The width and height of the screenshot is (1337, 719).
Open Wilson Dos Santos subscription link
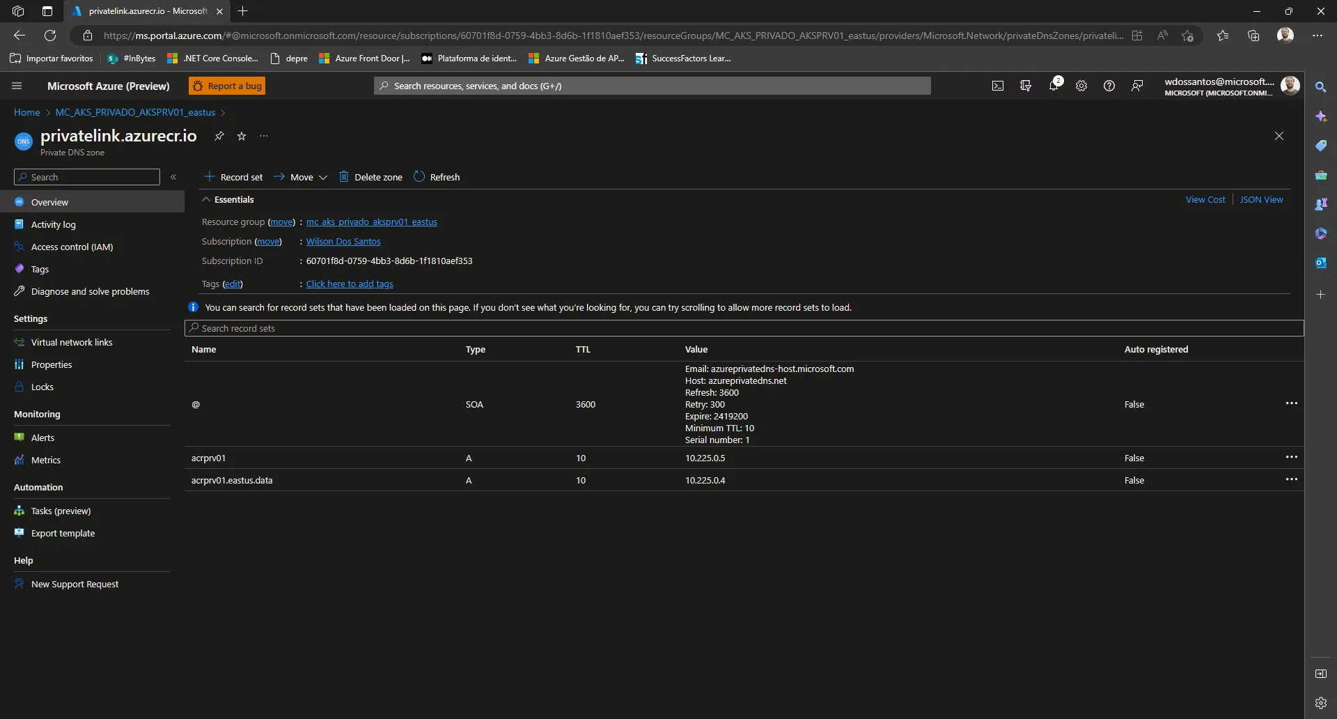(343, 241)
